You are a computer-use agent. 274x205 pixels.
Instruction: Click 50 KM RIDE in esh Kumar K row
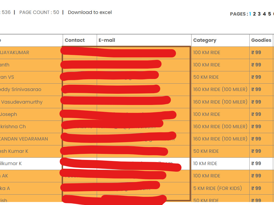206,151
